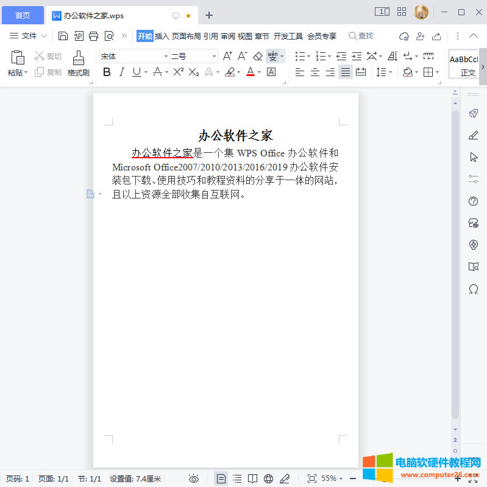The height and width of the screenshot is (487, 487).
Task: Open the 文件 (File) menu
Action: pos(29,36)
